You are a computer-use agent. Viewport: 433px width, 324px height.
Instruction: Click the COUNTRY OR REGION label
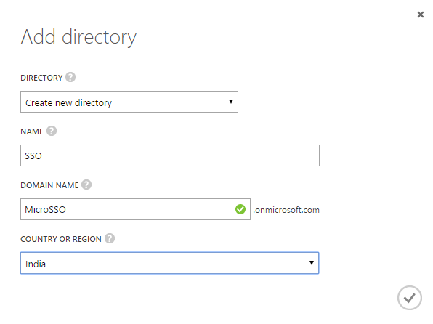click(61, 239)
